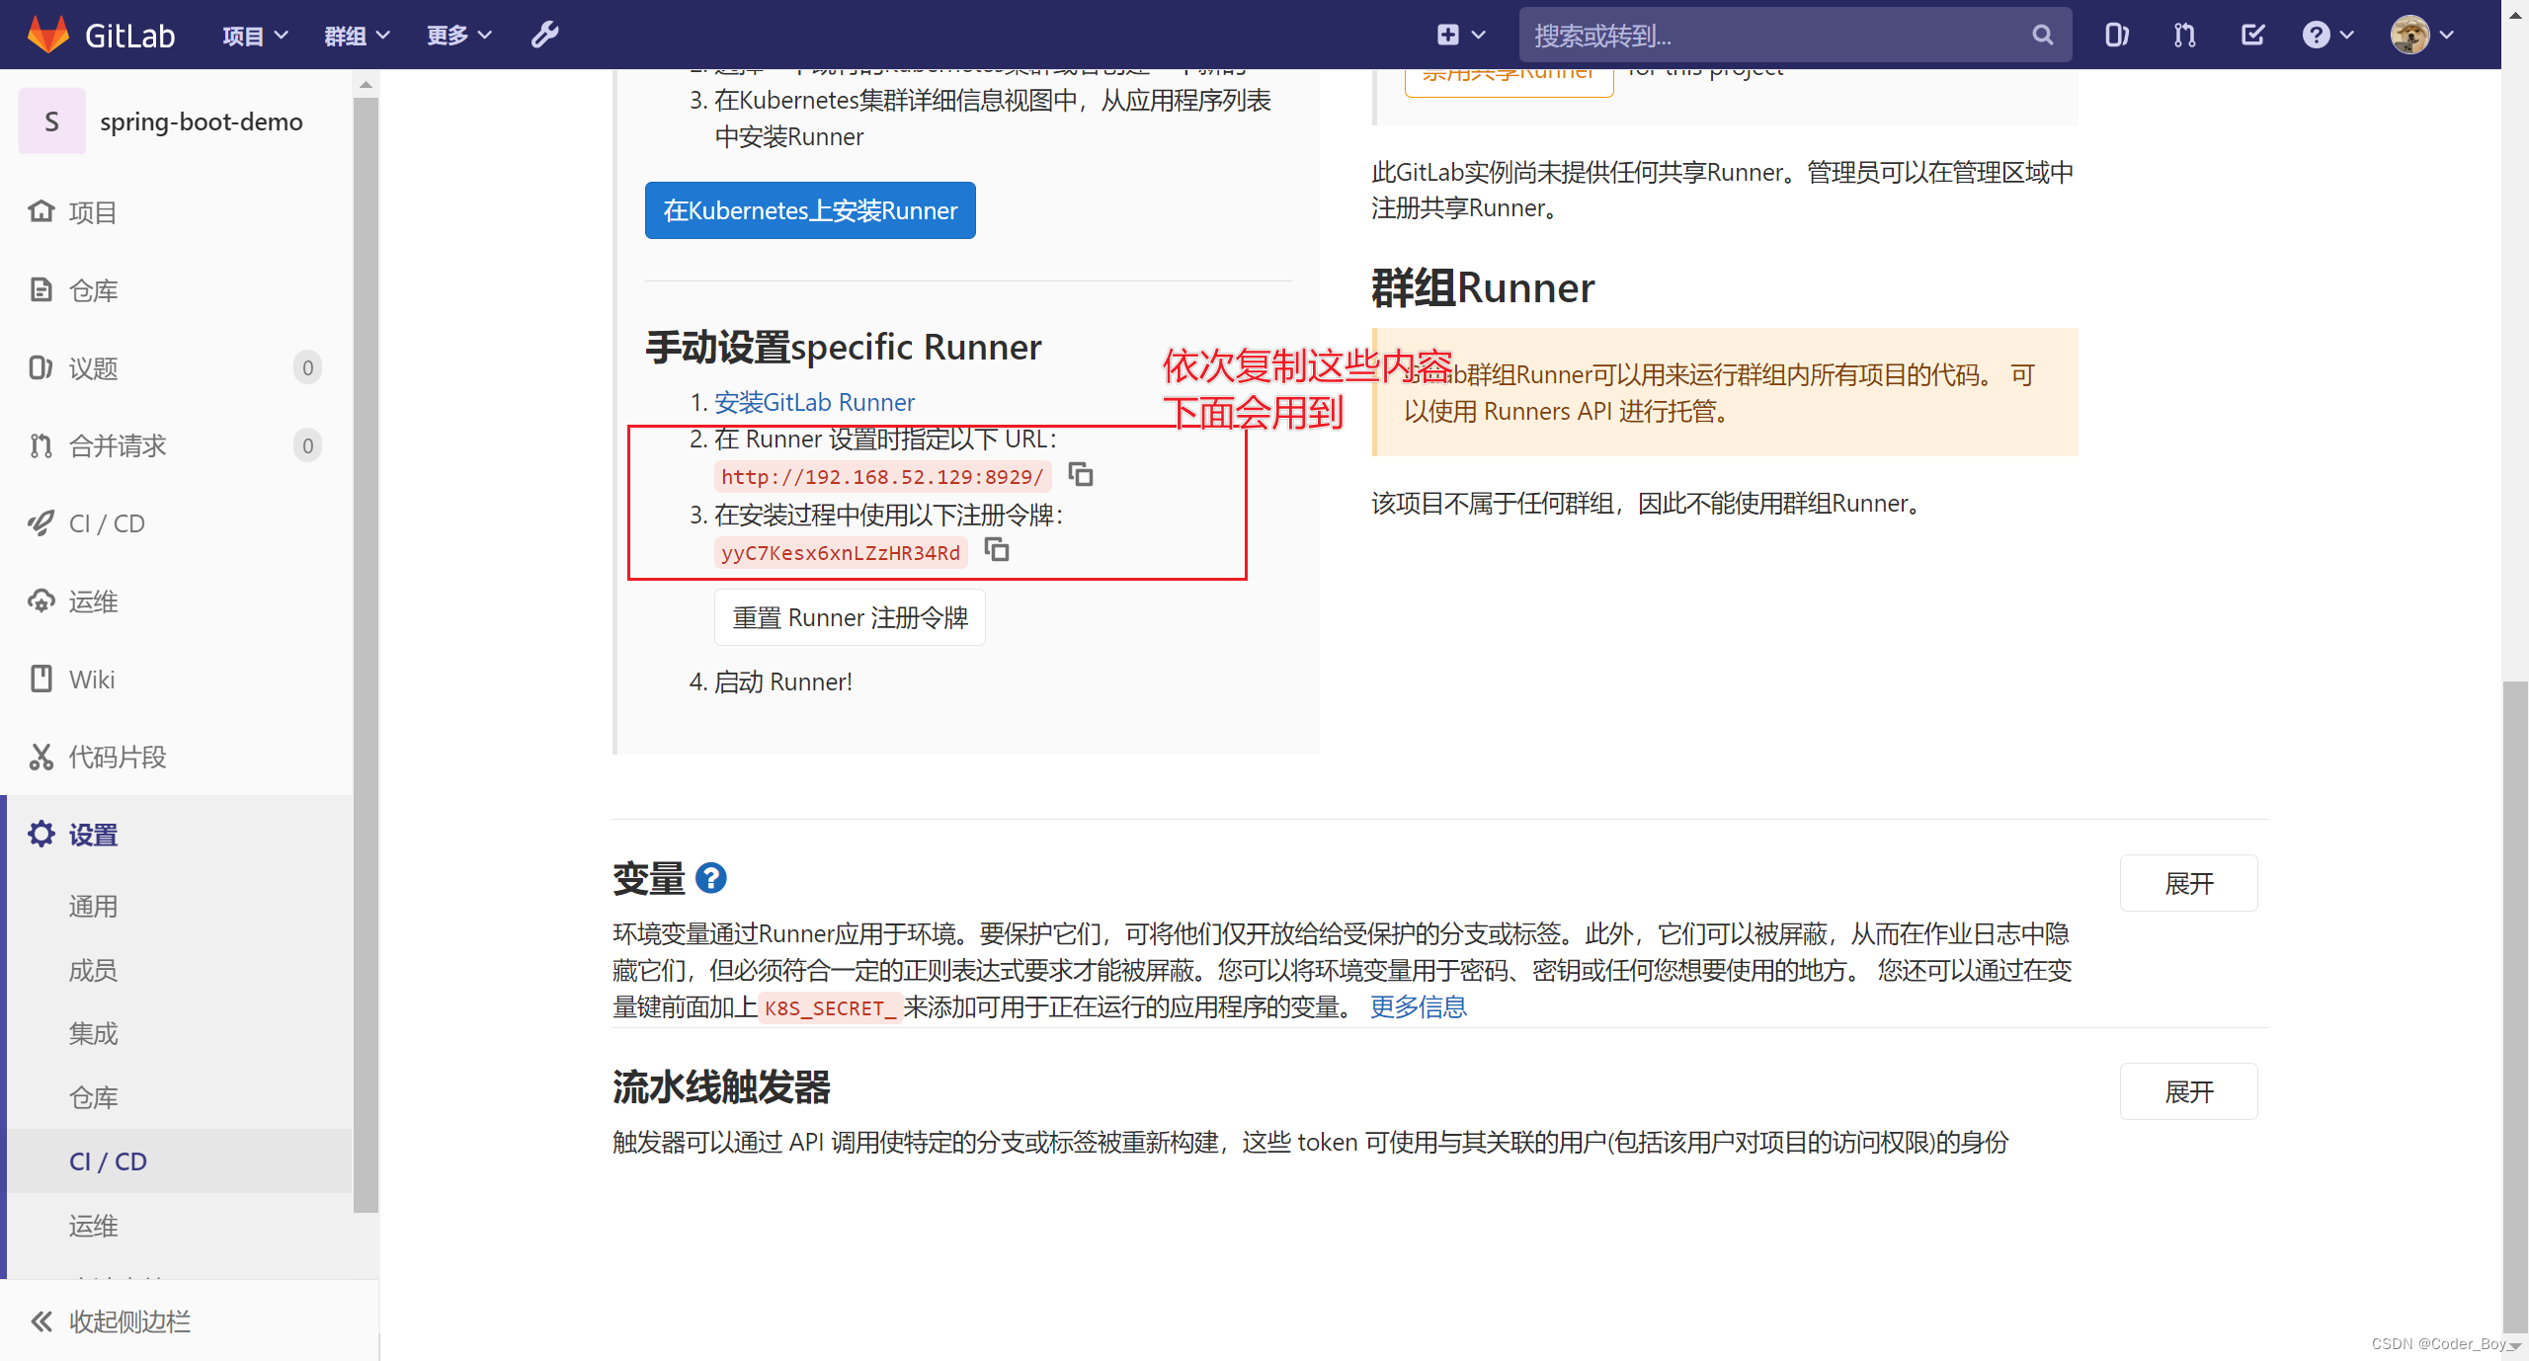Open to-do list icon in navbar

click(x=2252, y=36)
